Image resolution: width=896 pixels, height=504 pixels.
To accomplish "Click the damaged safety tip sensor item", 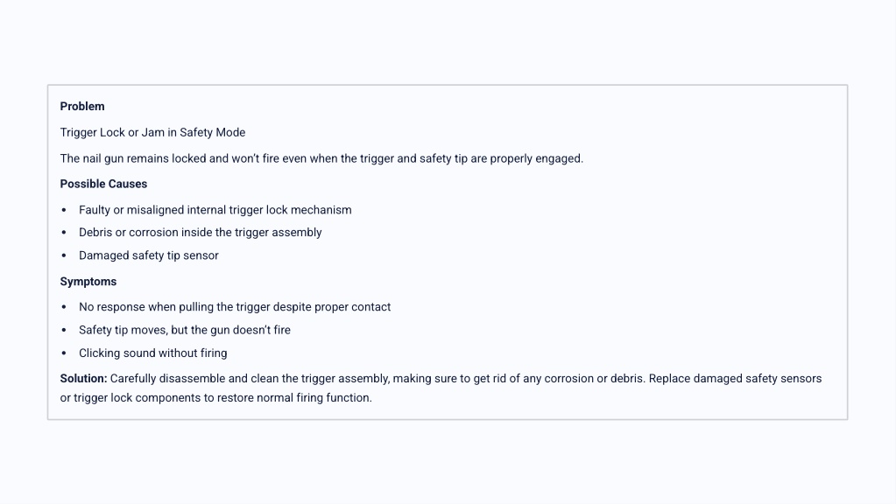I will click(148, 255).
